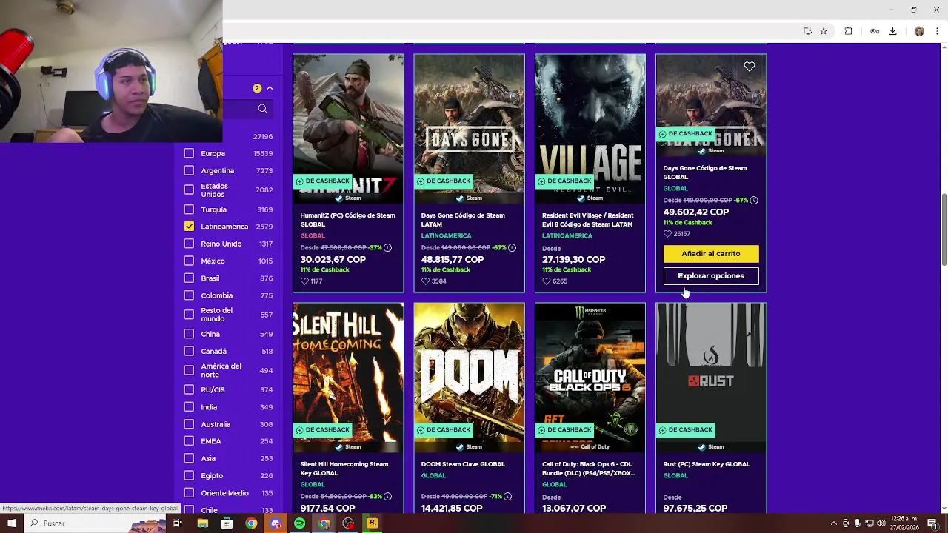Click Explorar opciones for Days Gone GLOBAL
Screen dimensions: 948x533
[711, 276]
